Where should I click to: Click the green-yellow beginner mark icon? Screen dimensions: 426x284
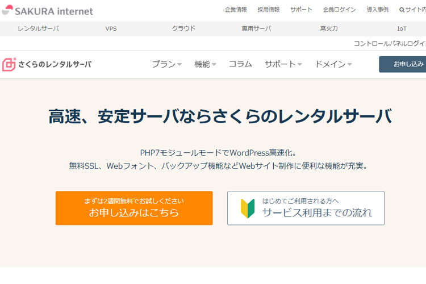coord(248,208)
